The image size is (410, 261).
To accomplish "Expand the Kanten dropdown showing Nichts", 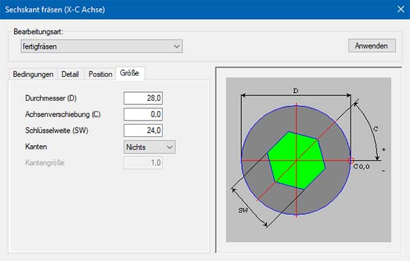I will pos(149,147).
